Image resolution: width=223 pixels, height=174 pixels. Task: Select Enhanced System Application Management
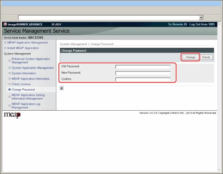[x=31, y=61]
